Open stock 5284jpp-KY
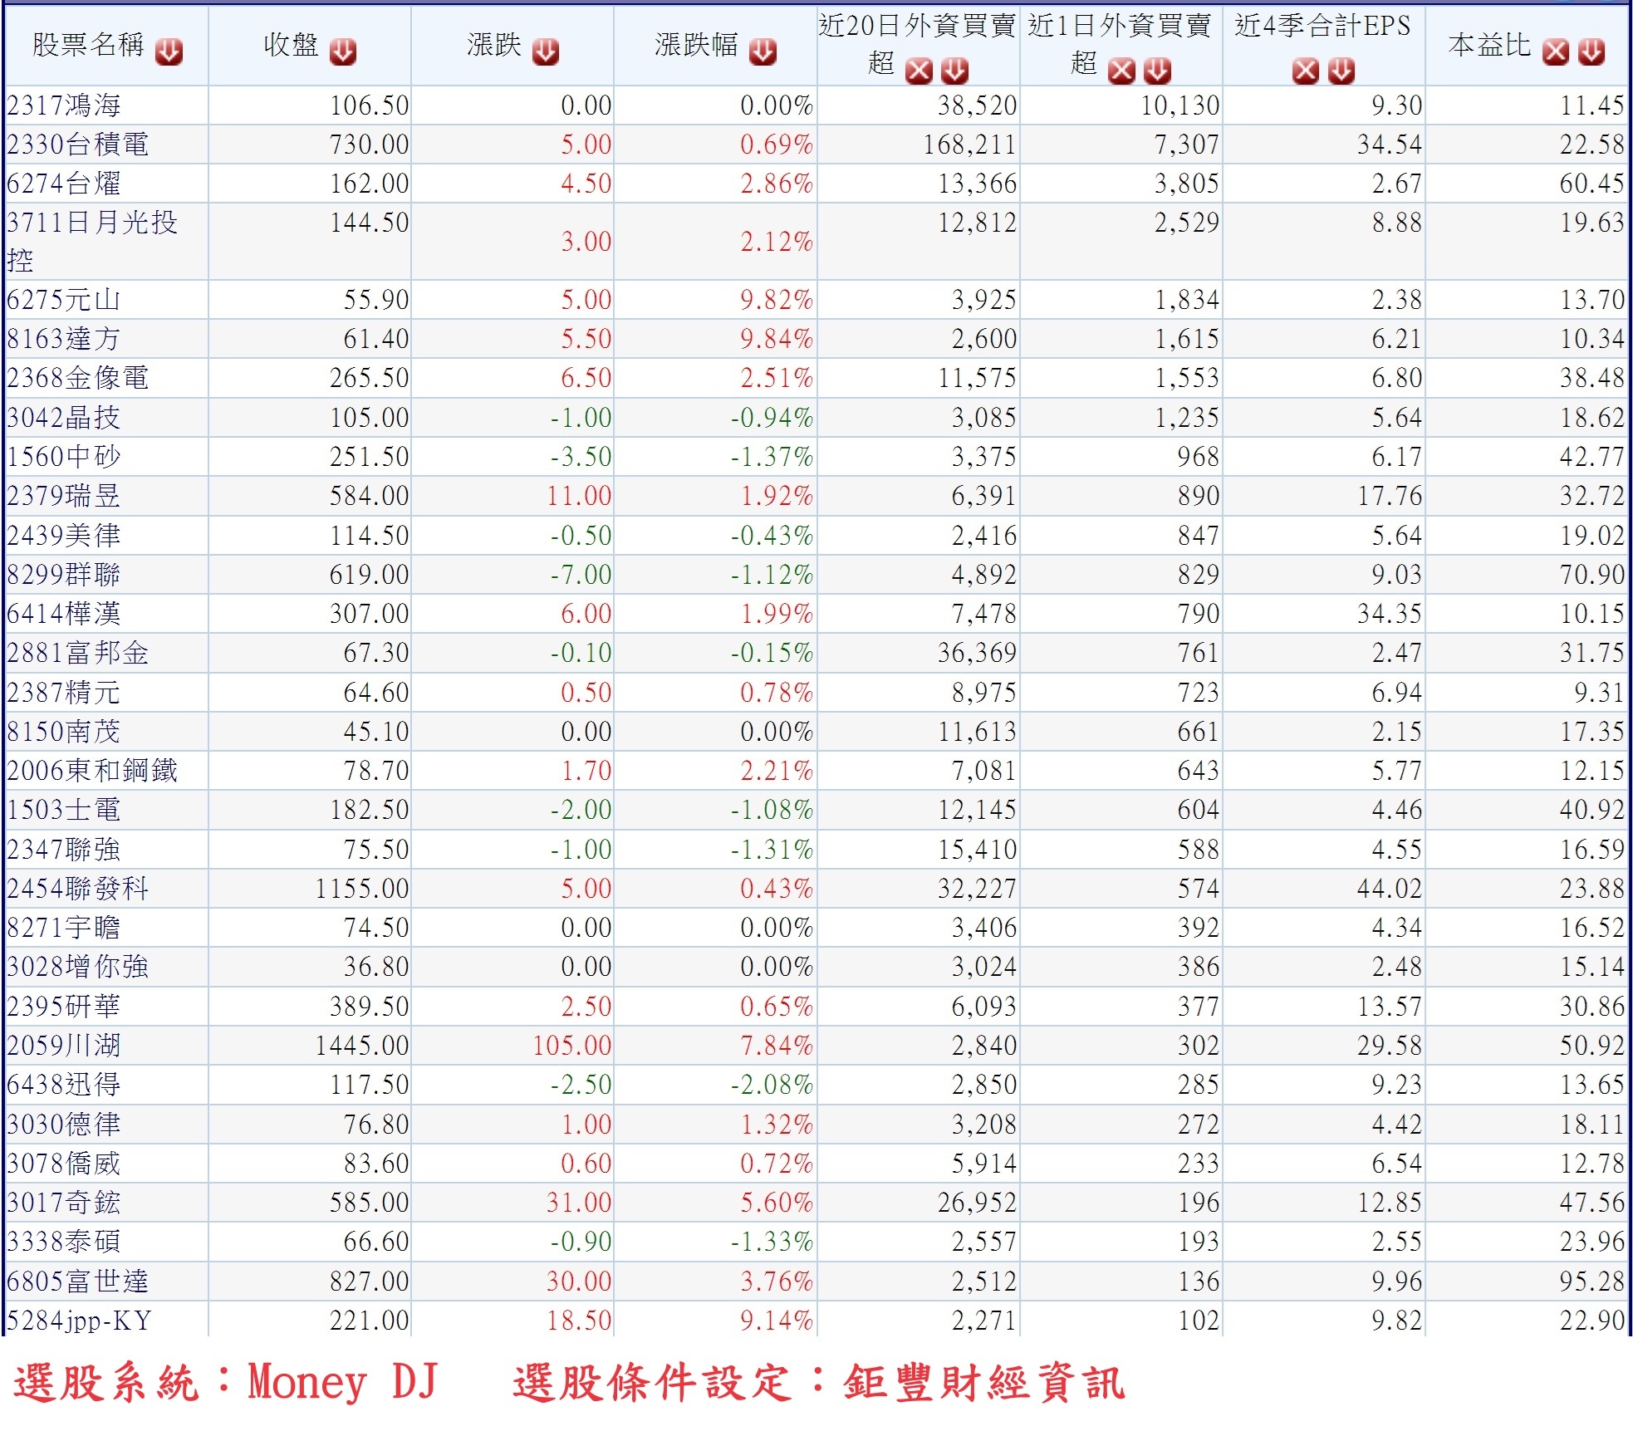Screen dimensions: 1633x1431 pyautogui.click(x=79, y=1321)
